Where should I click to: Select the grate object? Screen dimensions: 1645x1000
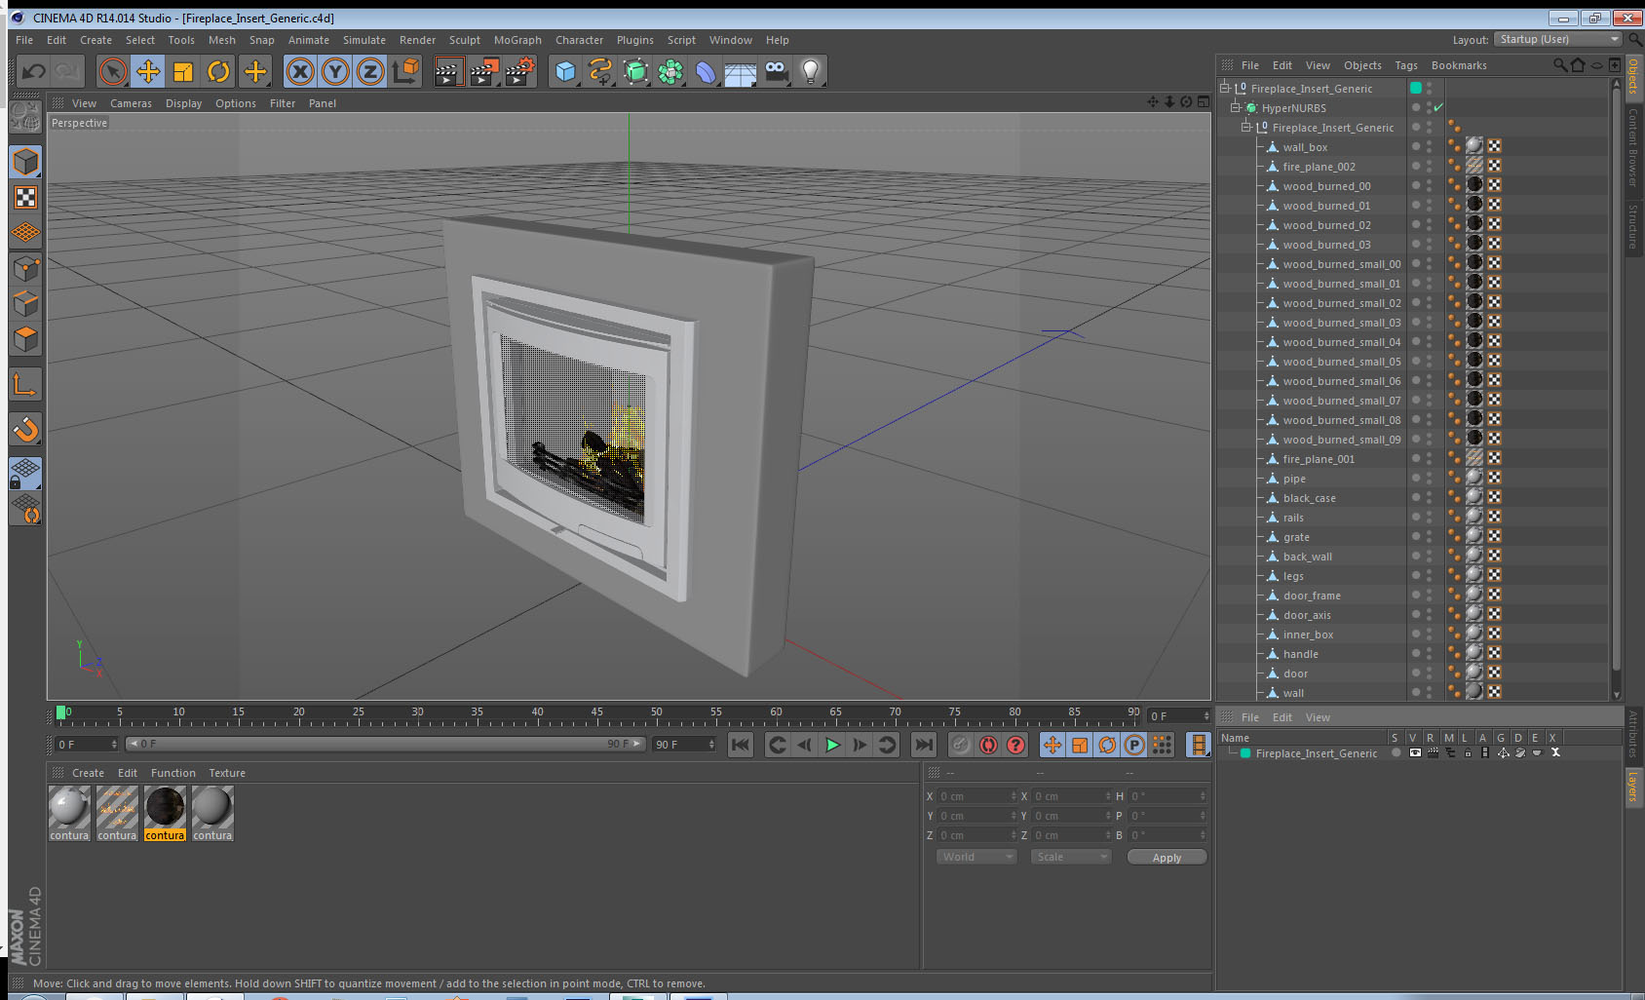pyautogui.click(x=1296, y=537)
